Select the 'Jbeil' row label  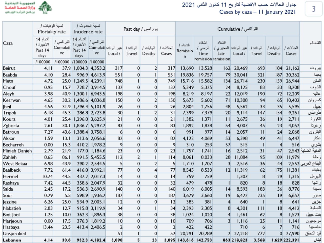[7, 107]
